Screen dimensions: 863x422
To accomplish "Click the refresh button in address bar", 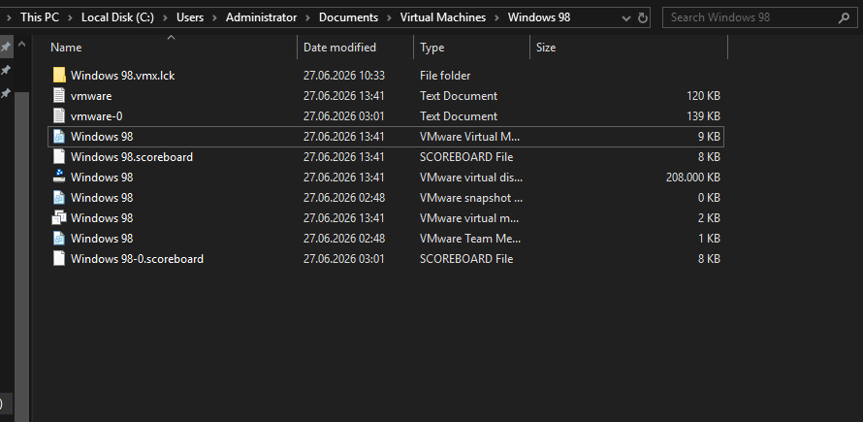I will [642, 17].
